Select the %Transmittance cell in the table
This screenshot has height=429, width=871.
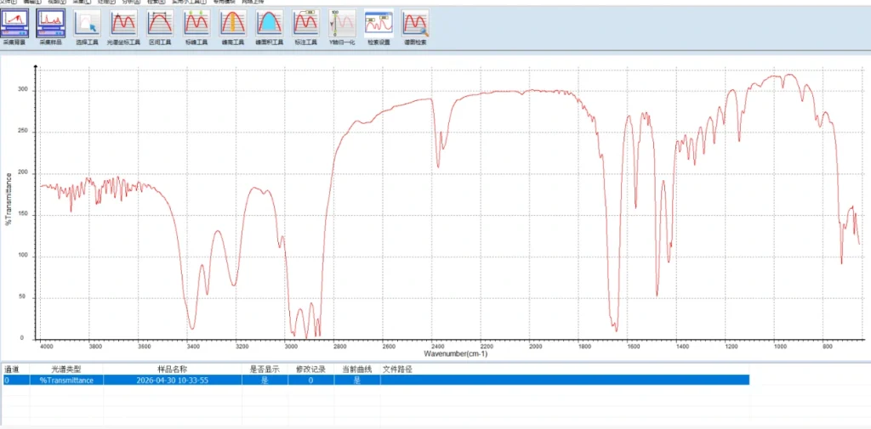pyautogui.click(x=66, y=381)
